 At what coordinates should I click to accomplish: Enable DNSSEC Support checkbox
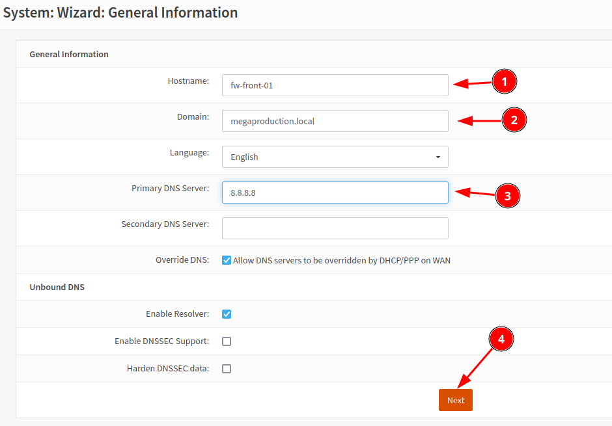(227, 341)
